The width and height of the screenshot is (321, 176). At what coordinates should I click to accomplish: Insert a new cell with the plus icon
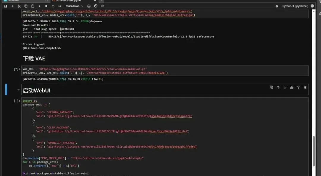click(12, 6)
